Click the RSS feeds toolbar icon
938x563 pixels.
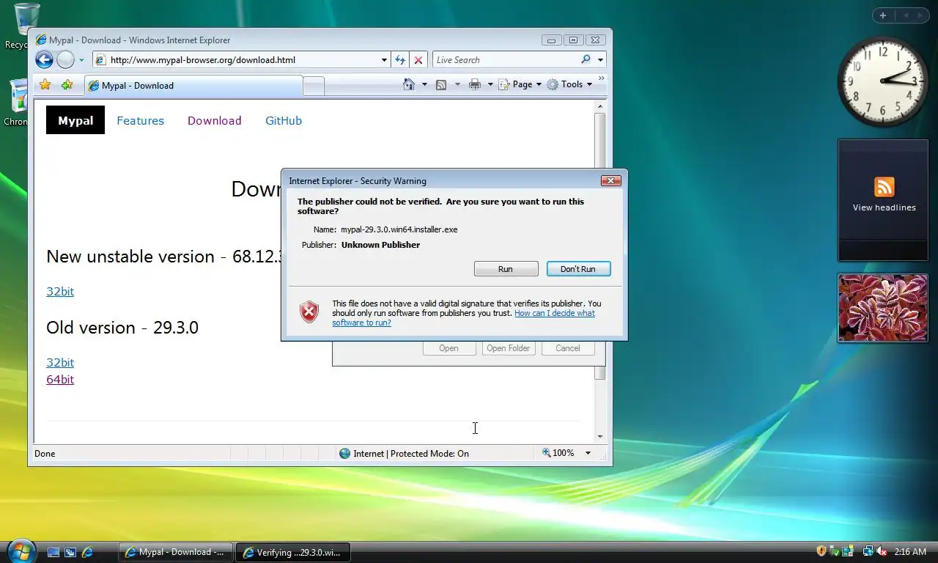click(x=441, y=84)
